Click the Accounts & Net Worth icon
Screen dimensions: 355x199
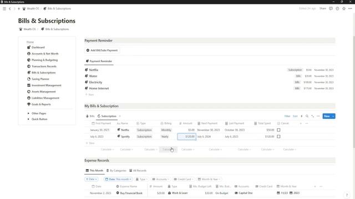pyautogui.click(x=29, y=54)
